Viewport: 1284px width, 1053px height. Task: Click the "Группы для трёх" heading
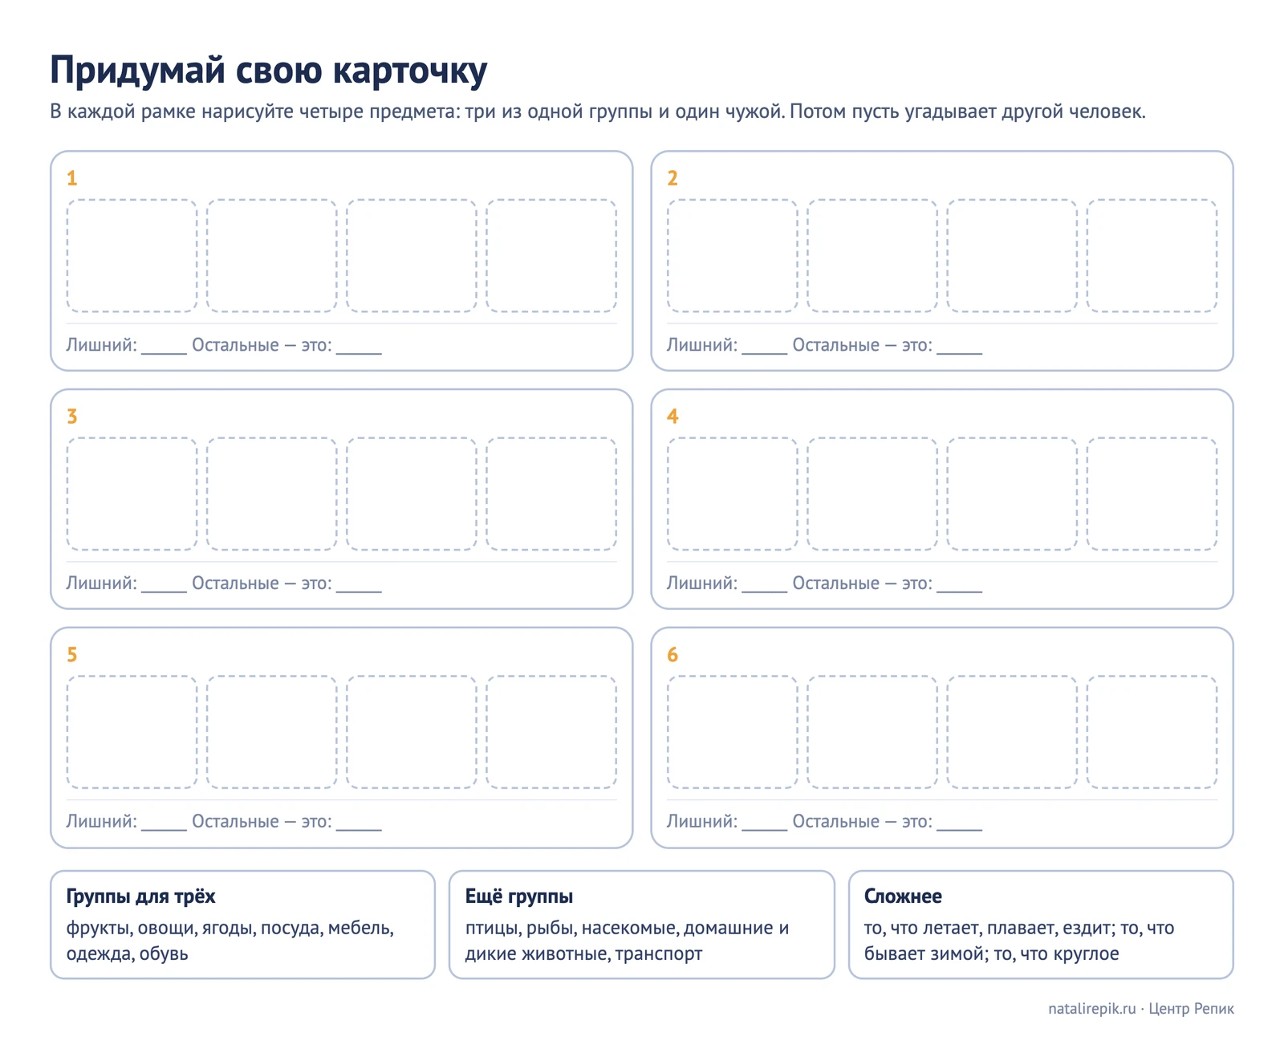tap(141, 896)
